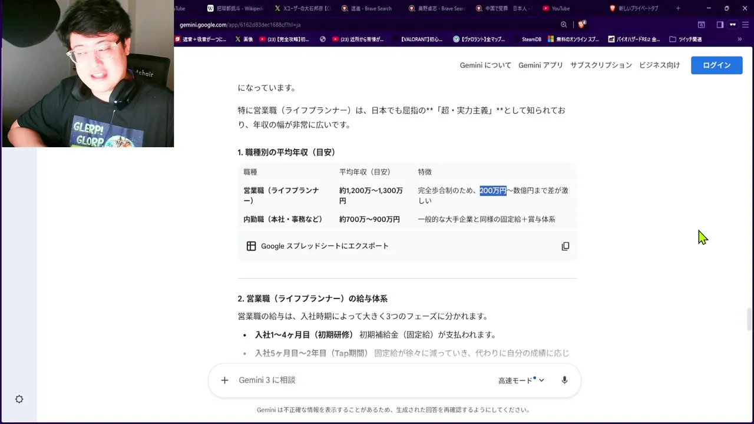Switch to the Wikipedia browser tab

(x=234, y=8)
